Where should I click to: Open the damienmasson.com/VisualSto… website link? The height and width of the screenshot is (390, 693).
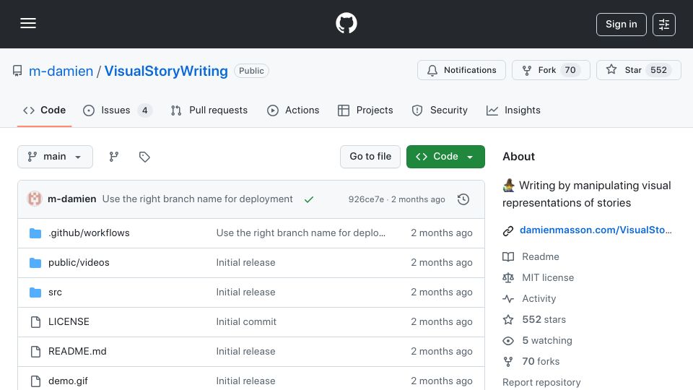[x=596, y=230]
